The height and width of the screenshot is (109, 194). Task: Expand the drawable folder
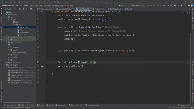9,48
